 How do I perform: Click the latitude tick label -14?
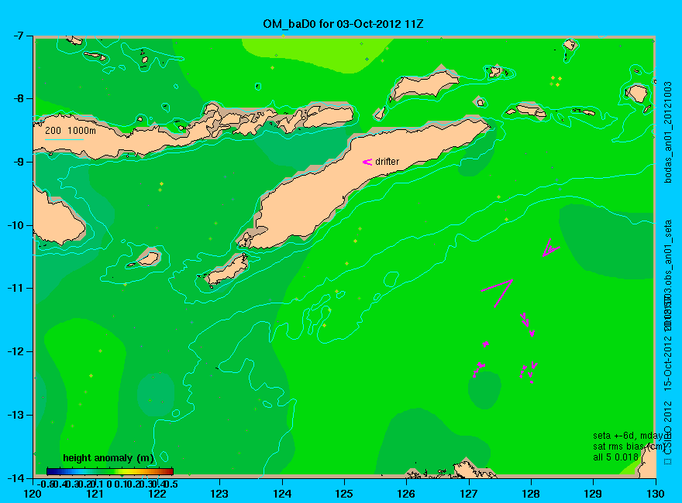tap(15, 477)
